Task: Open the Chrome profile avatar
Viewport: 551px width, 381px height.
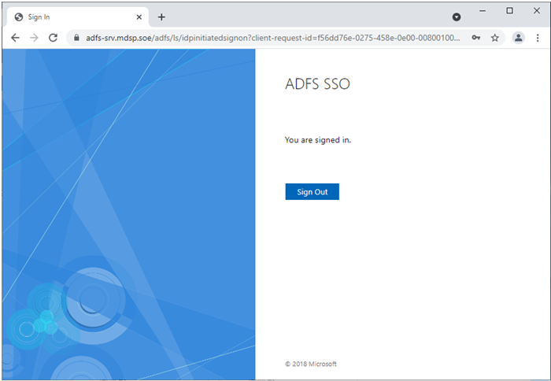Action: [x=518, y=38]
